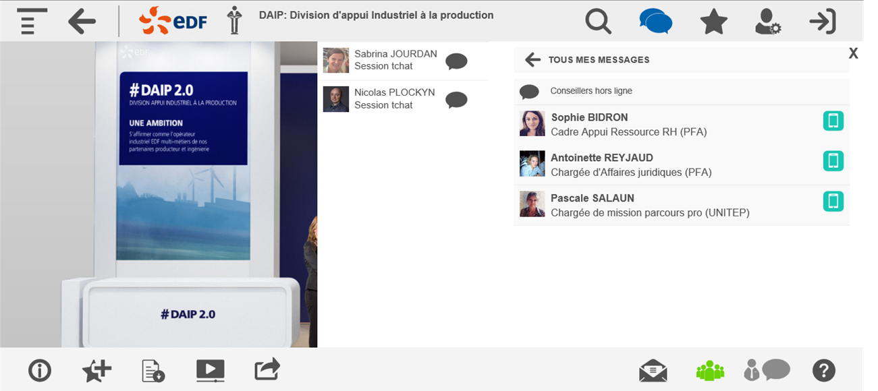Add to favorites with star-plus icon
The image size is (878, 391).
pyautogui.click(x=97, y=370)
